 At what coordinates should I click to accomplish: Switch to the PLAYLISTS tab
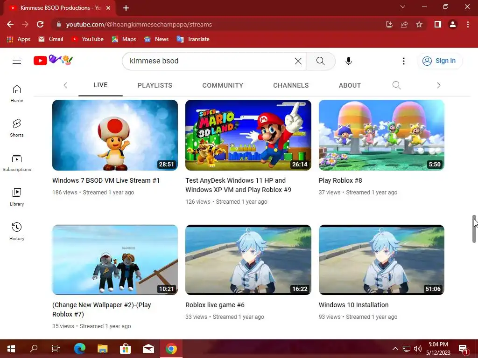155,86
